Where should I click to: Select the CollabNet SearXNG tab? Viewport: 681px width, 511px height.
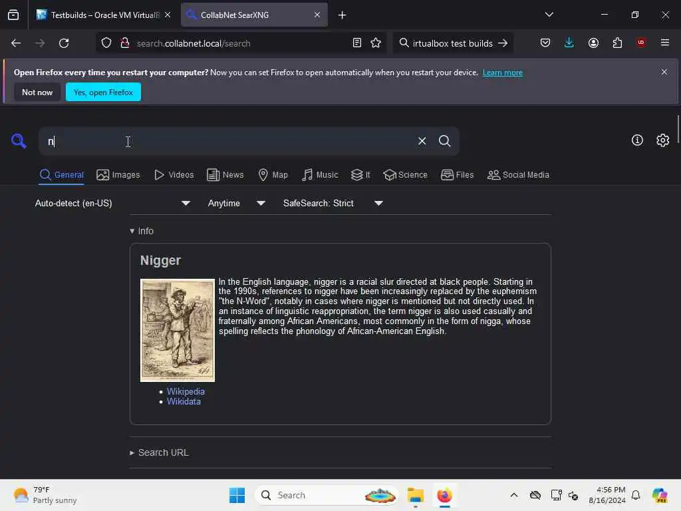tap(254, 15)
